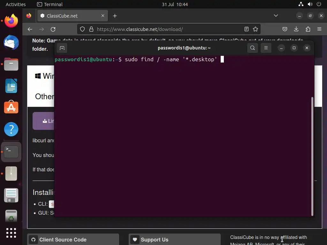The height and width of the screenshot is (245, 327).
Task: Launch Thunderbird Mail from the dock
Action: 11,42
